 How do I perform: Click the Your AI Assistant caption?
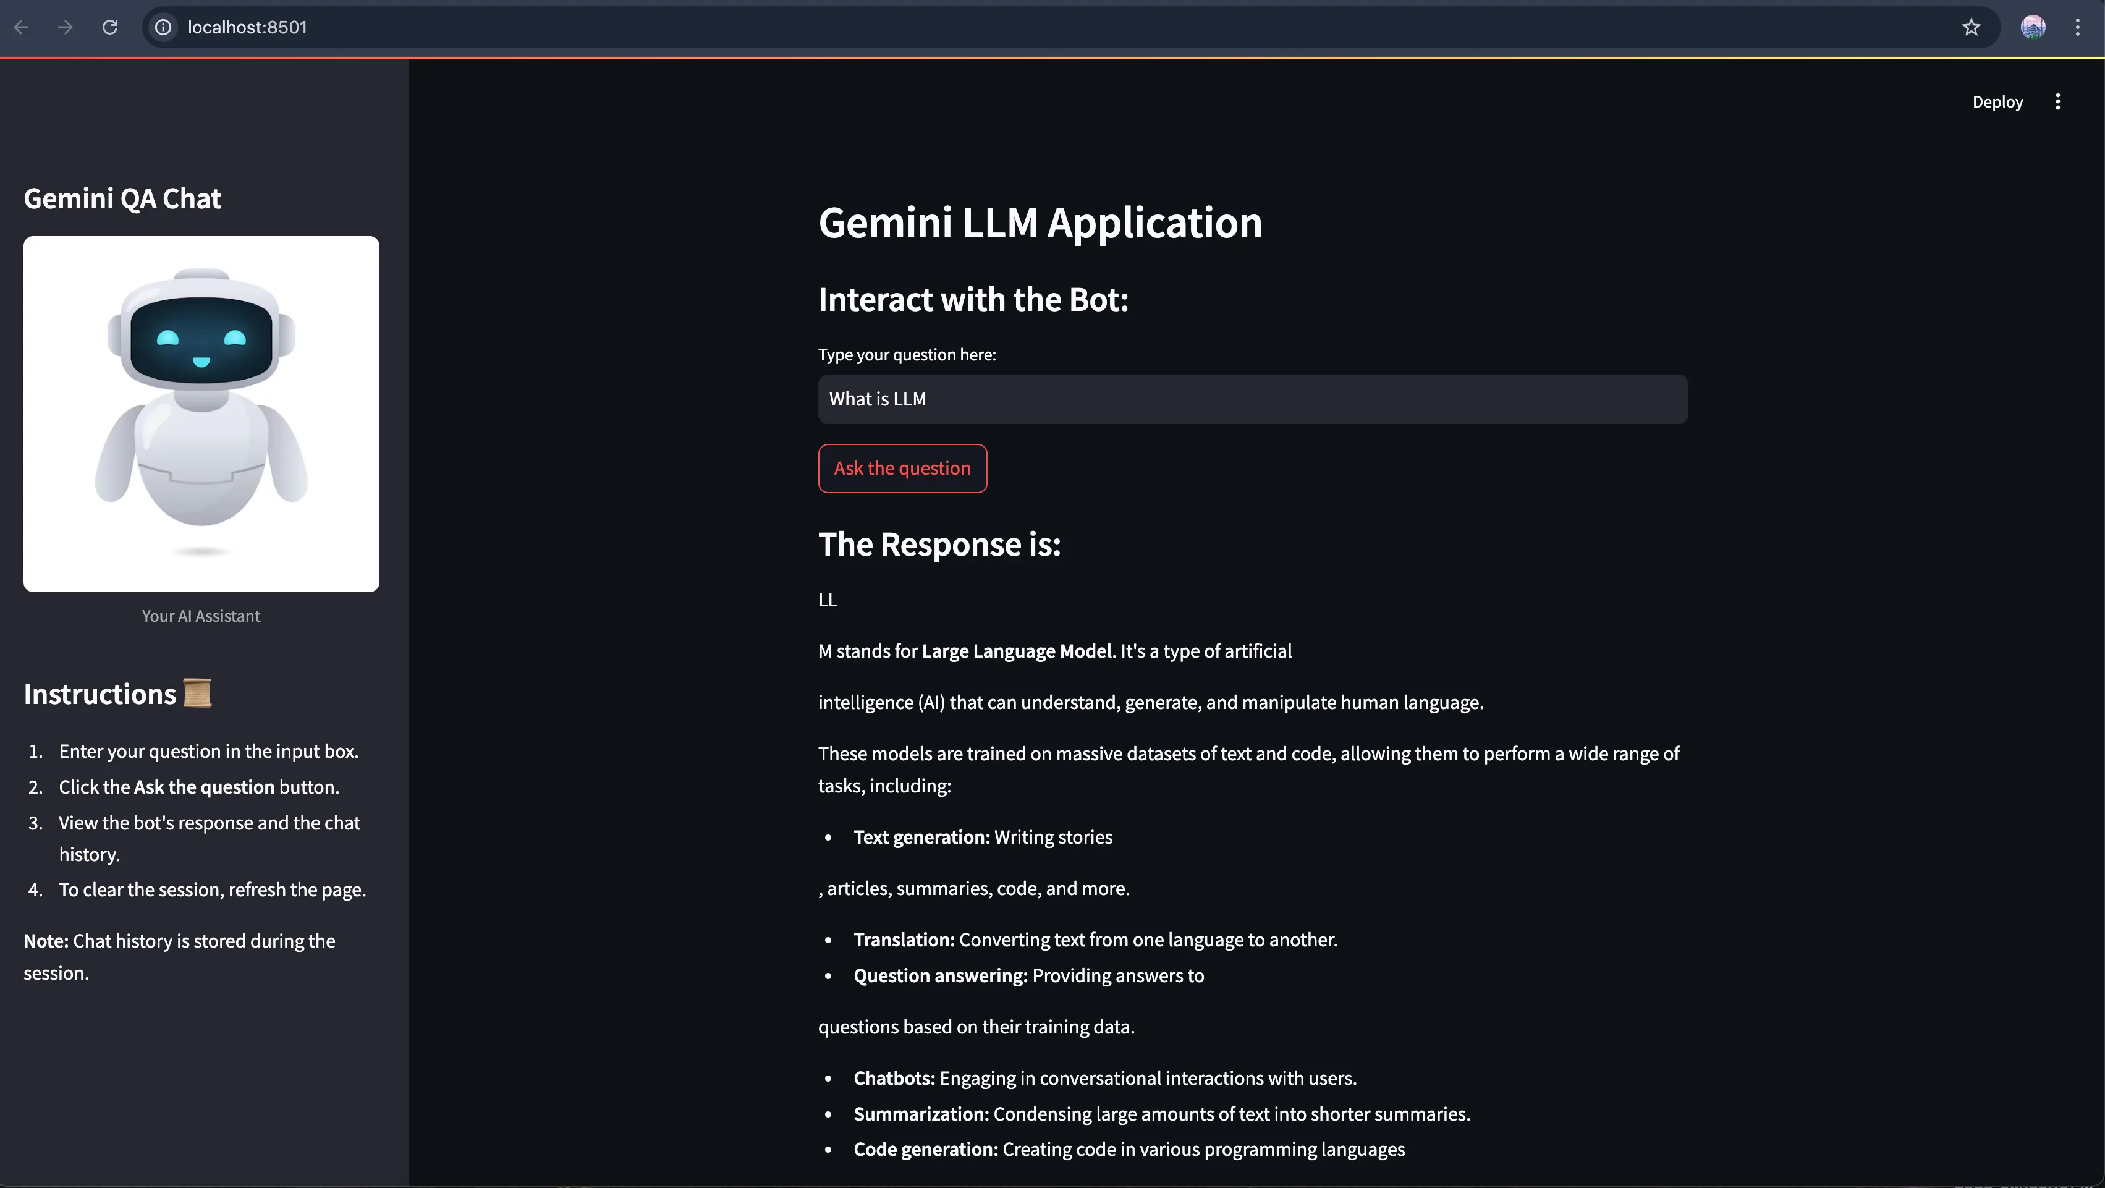pyautogui.click(x=201, y=615)
